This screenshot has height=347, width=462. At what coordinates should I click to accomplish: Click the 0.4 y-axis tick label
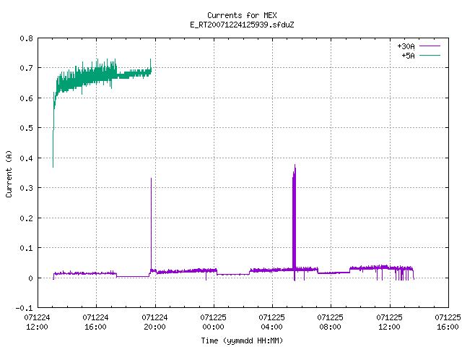(26, 158)
